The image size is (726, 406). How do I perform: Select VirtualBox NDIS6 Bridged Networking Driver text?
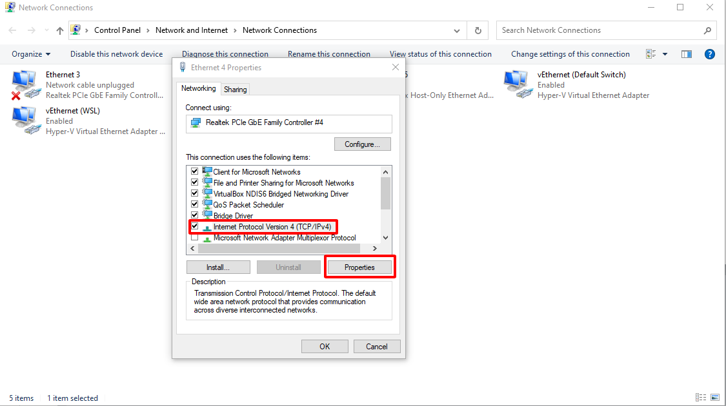click(281, 194)
